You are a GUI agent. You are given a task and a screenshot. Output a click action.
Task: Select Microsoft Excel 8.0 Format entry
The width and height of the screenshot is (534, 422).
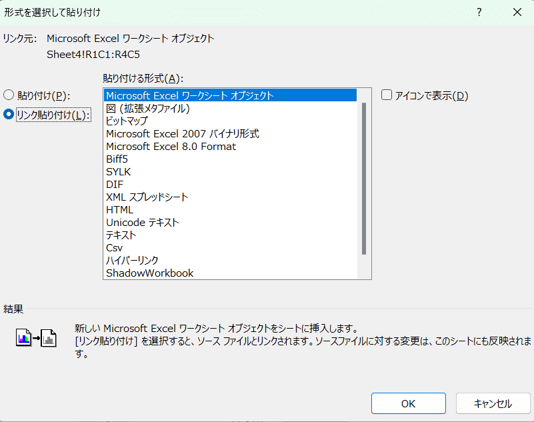171,146
